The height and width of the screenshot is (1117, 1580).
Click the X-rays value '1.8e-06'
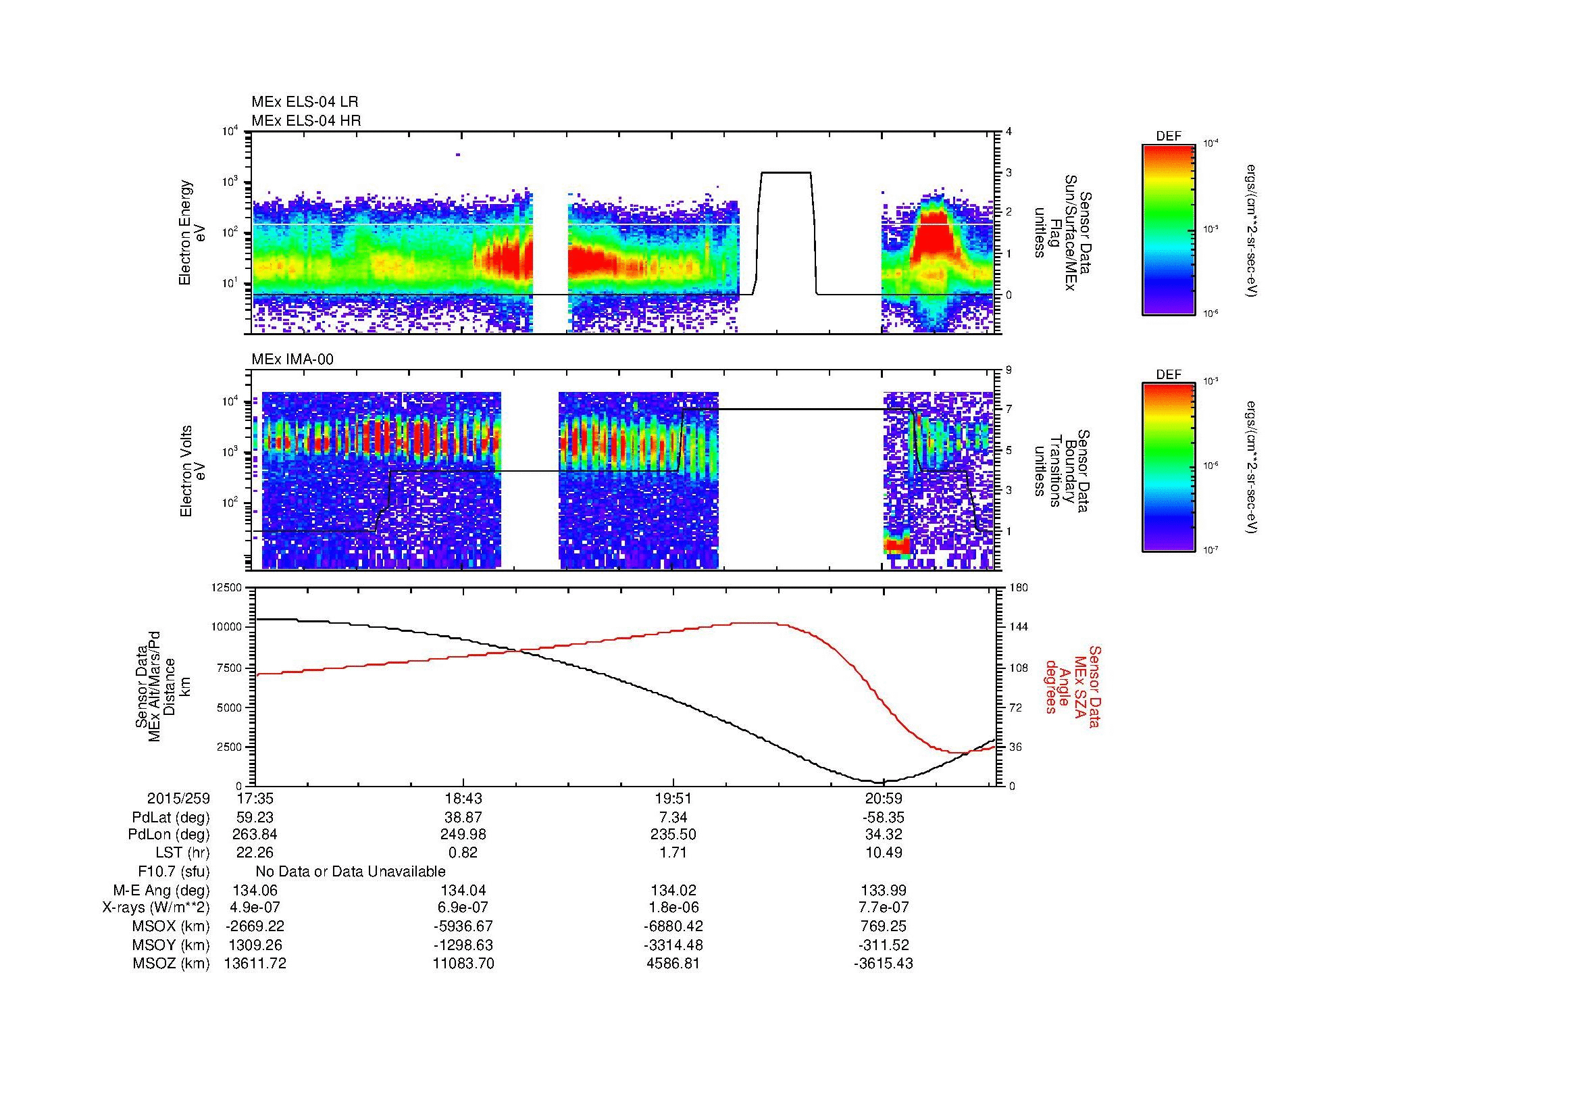coord(673,908)
